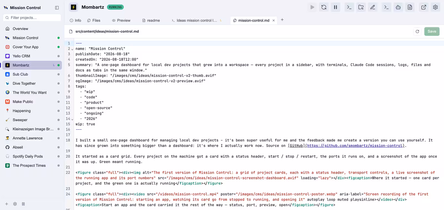Click the Mission Control app logo
This screenshot has width=444, height=210.
coord(6,8)
